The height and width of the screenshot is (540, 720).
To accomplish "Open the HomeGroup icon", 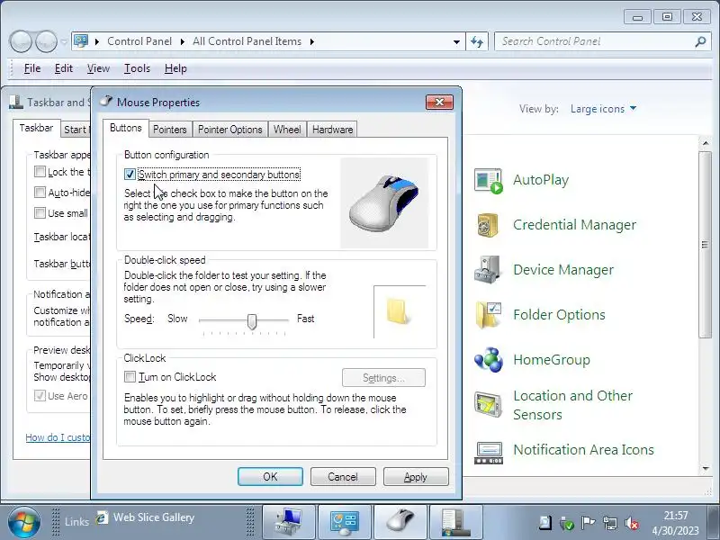I will (489, 359).
